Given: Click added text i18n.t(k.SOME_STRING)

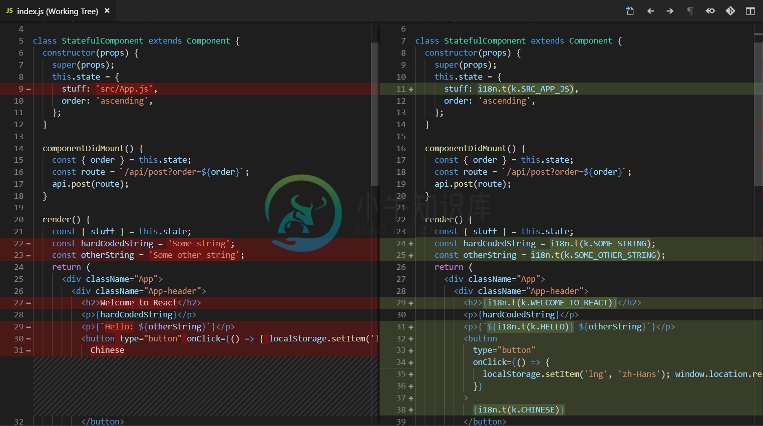Looking at the screenshot, I should 600,243.
